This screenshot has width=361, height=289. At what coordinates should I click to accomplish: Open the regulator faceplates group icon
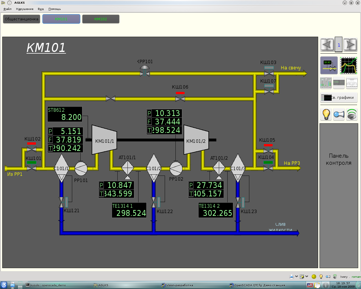pyautogui.click(x=326, y=83)
